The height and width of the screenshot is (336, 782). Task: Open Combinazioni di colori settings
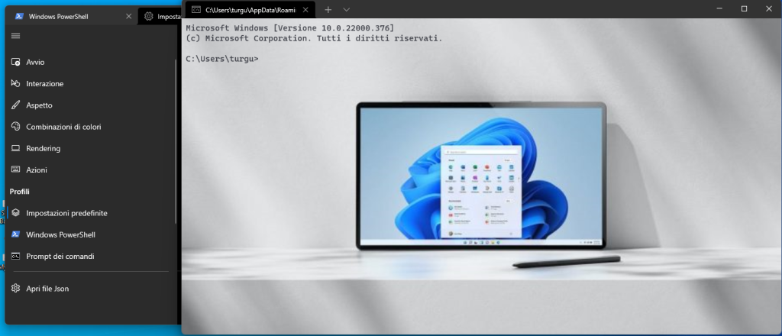coord(63,127)
